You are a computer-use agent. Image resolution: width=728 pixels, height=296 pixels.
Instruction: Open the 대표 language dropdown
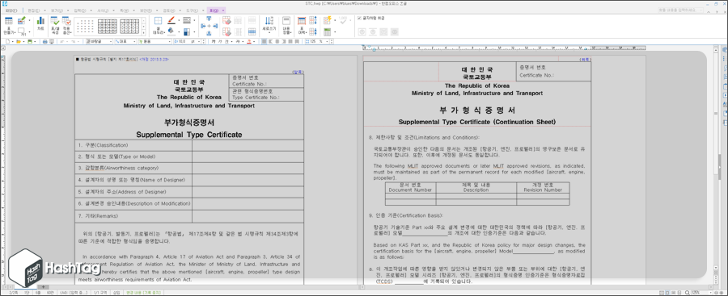pos(125,42)
